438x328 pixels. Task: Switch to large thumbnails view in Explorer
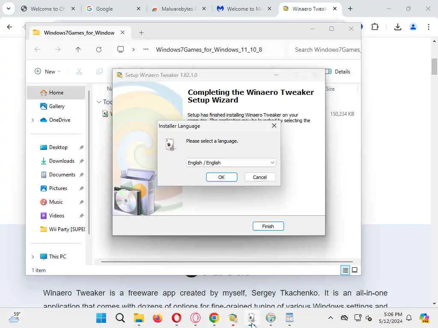coord(355,270)
